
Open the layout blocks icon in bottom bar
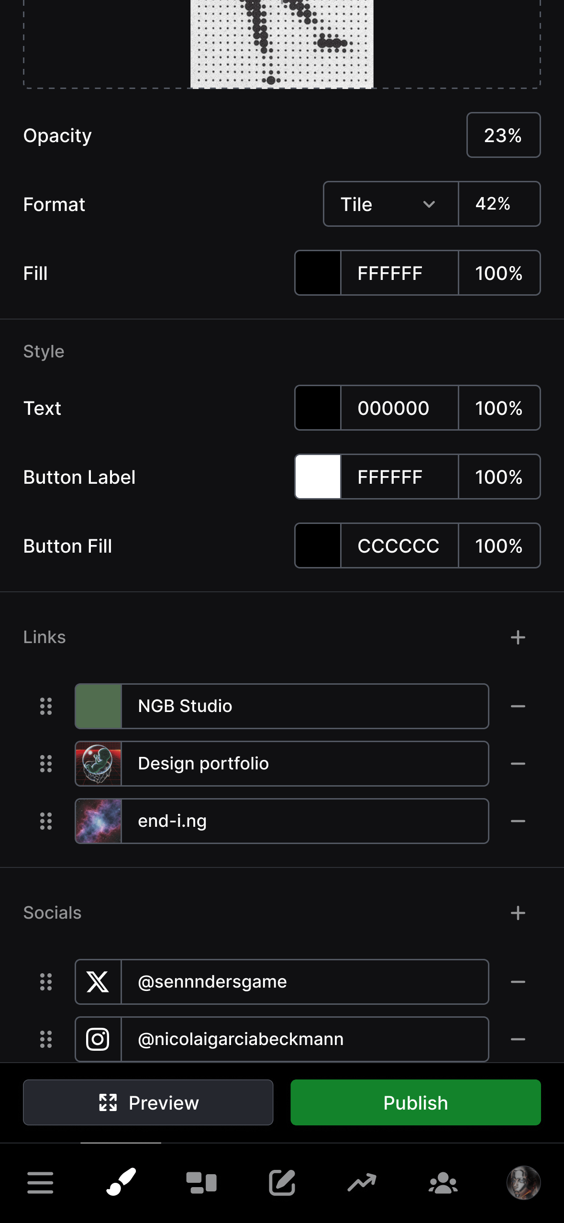click(x=201, y=1182)
